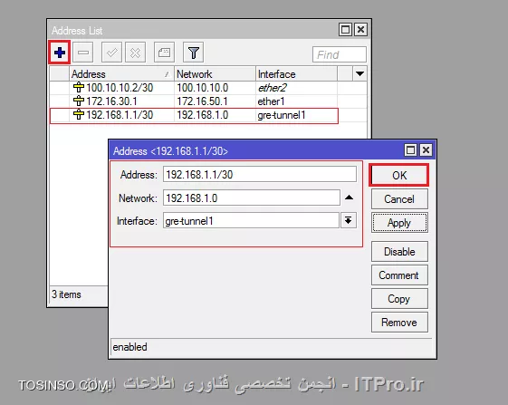
Task: Open the Filter funnel icon
Action: (x=194, y=53)
